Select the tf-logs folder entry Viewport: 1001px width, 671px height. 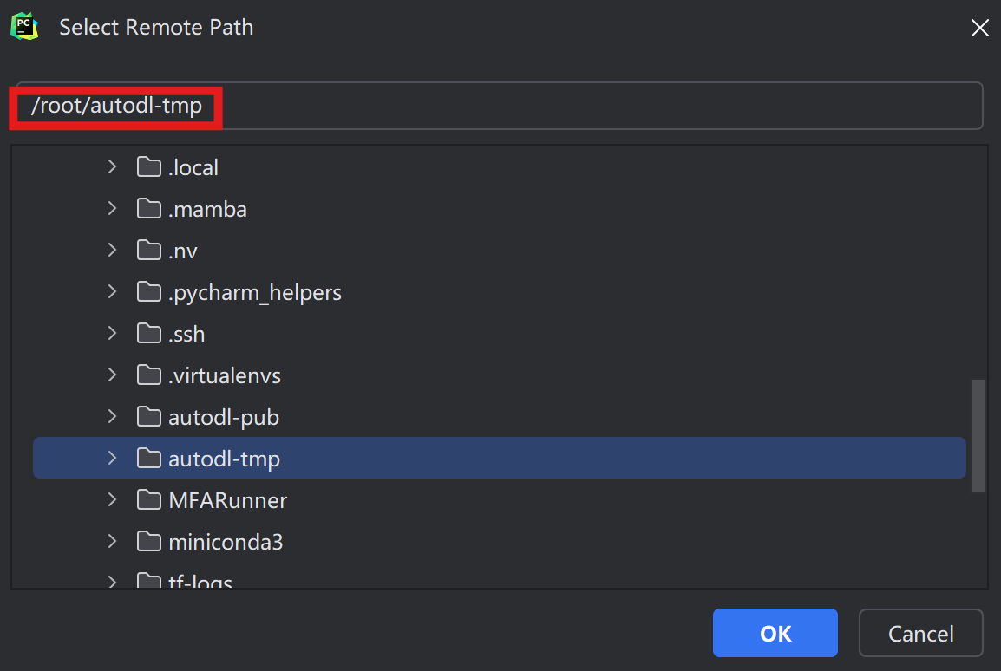coord(200,582)
